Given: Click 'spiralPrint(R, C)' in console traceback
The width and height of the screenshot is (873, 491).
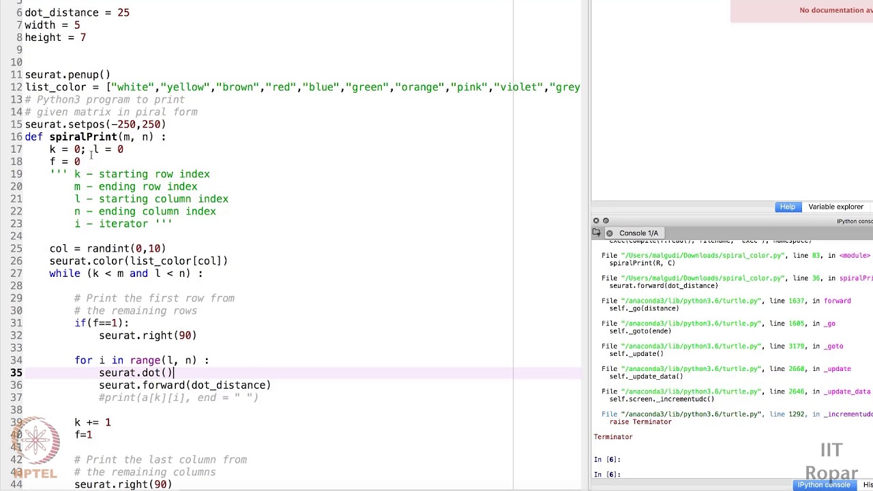Looking at the screenshot, I should tap(642, 263).
